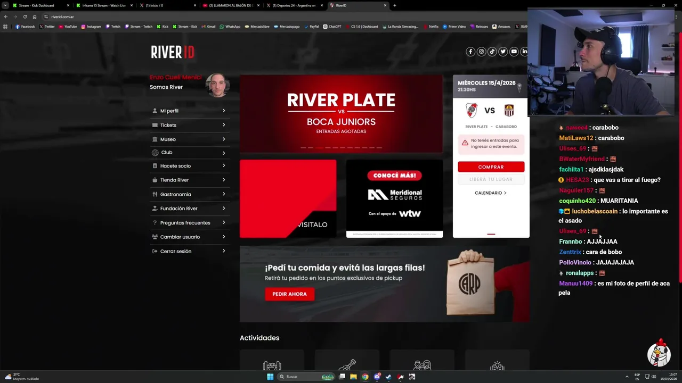Show hidden tray icons chevron

[x=627, y=377]
